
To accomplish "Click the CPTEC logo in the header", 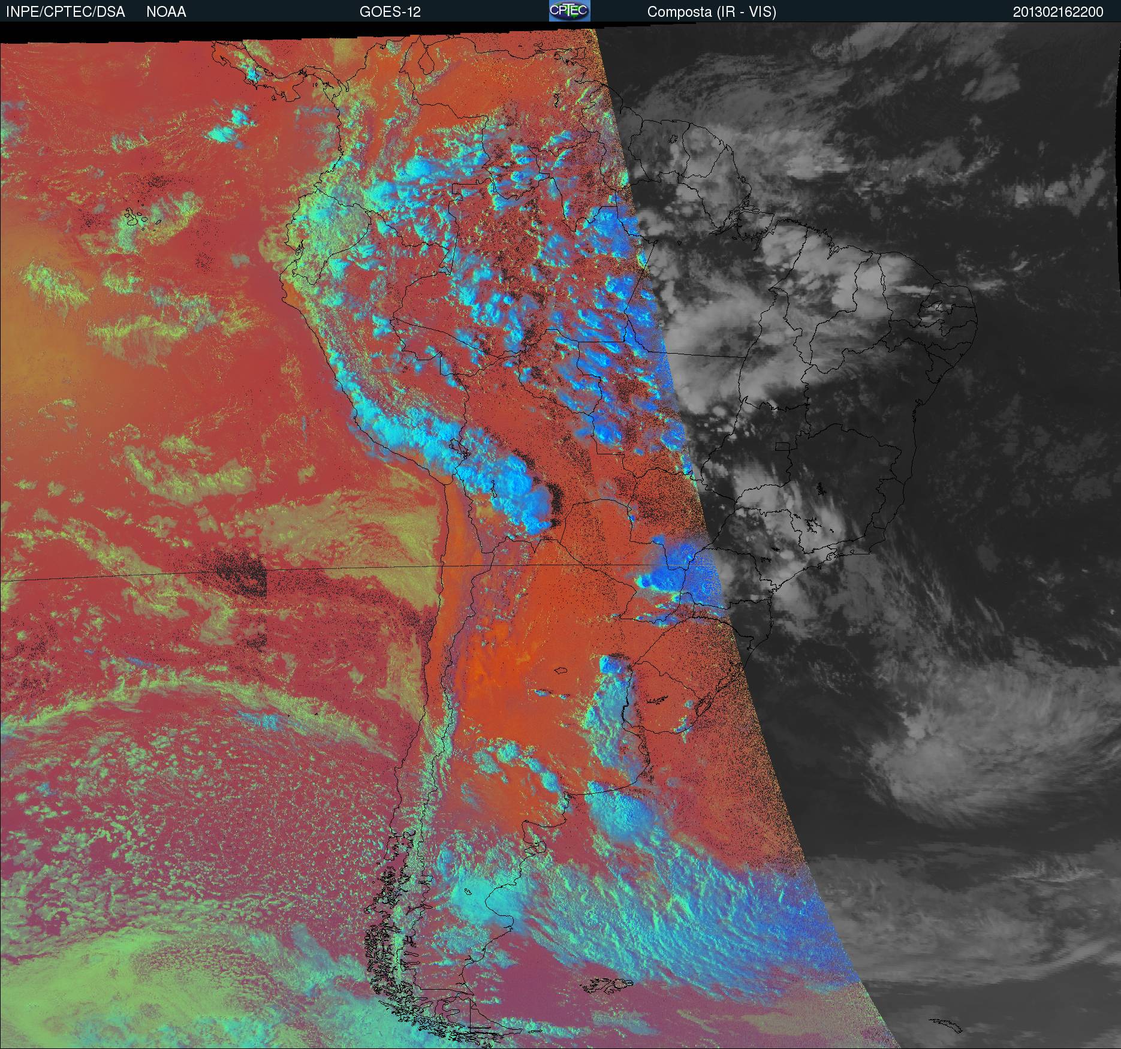I will 569,11.
